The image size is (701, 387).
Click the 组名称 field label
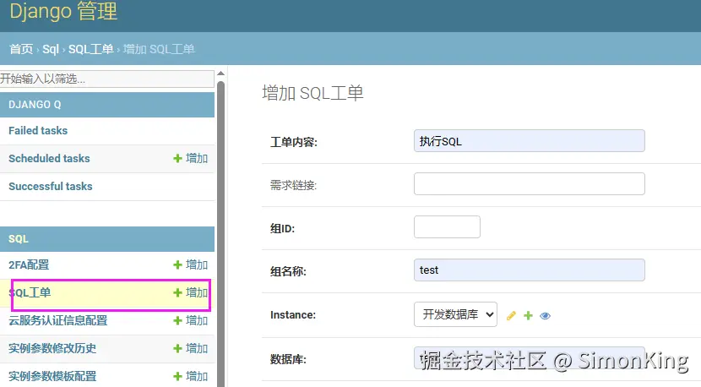click(288, 271)
